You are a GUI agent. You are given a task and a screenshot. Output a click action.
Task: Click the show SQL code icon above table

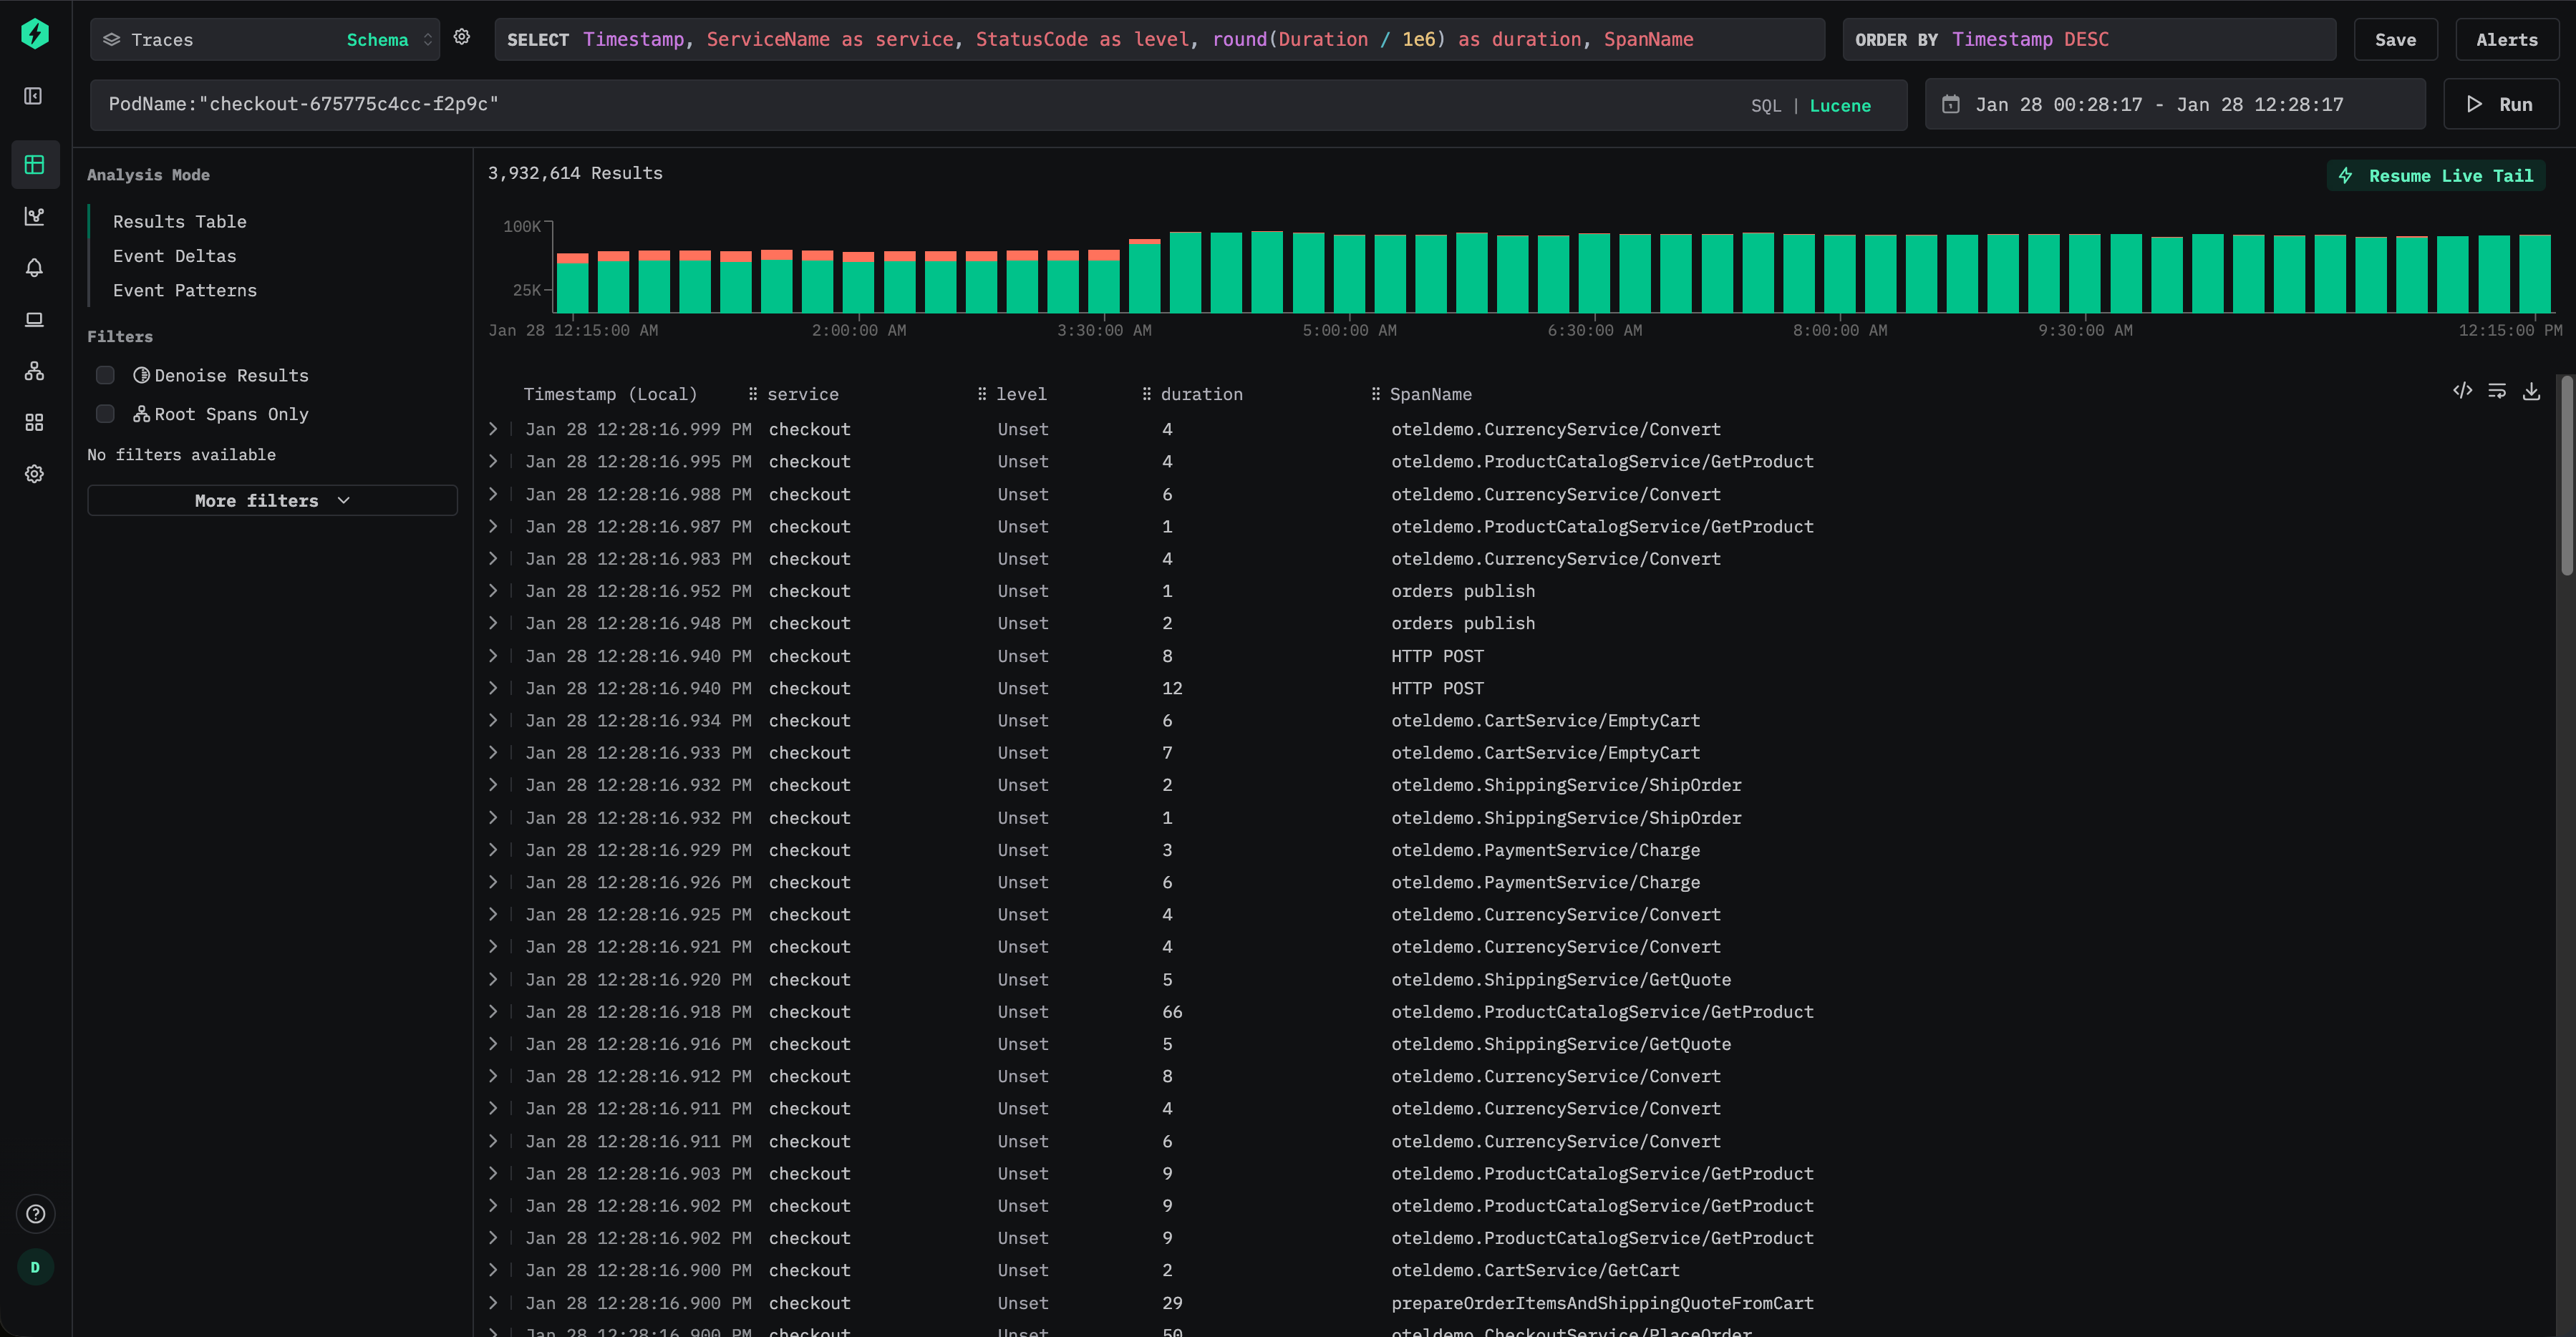(x=2462, y=392)
